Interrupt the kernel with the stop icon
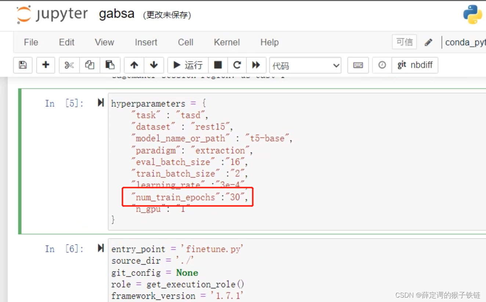Viewport: 486px width, 302px height. coord(218,65)
